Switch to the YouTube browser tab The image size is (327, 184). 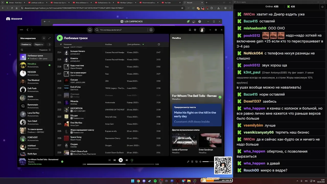(172, 3)
